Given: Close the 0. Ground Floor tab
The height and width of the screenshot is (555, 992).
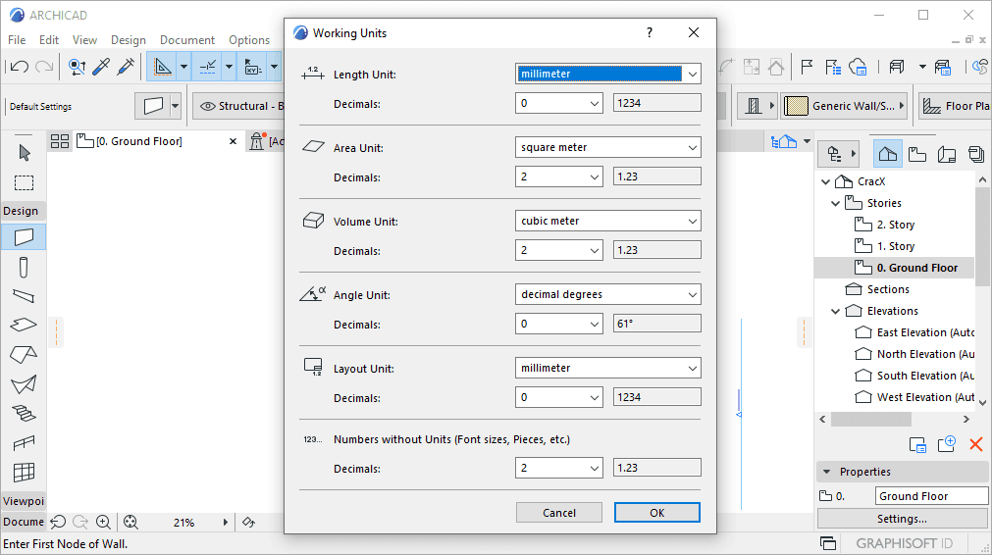Looking at the screenshot, I should click(233, 141).
